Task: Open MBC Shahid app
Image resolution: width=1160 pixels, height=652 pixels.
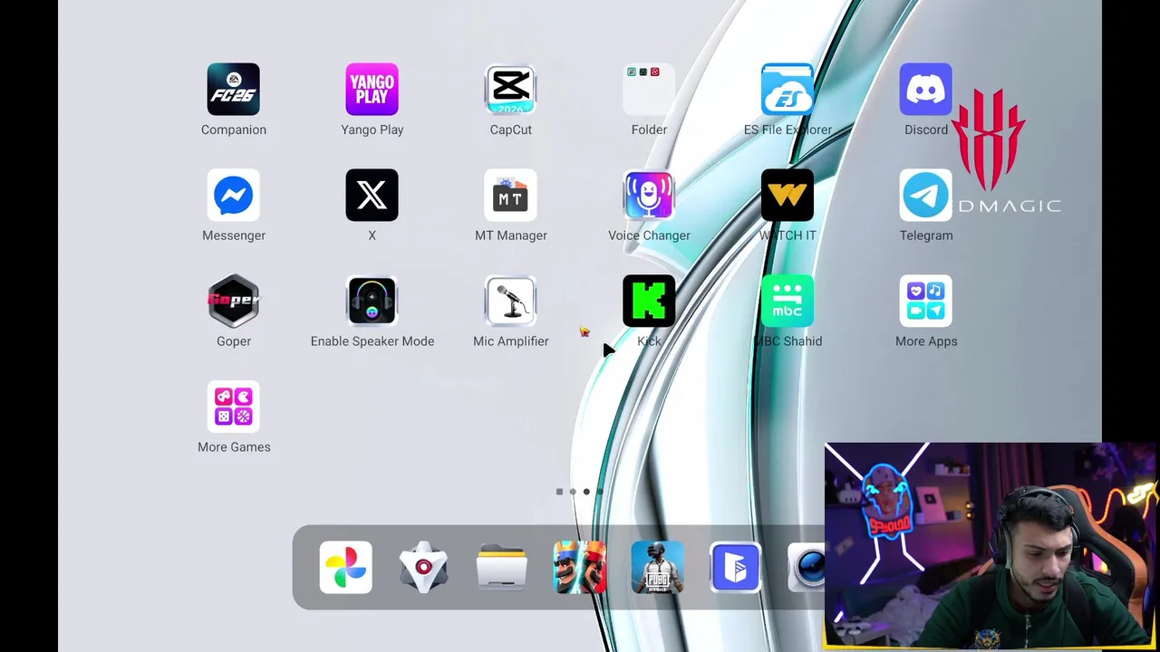Action: tap(788, 301)
